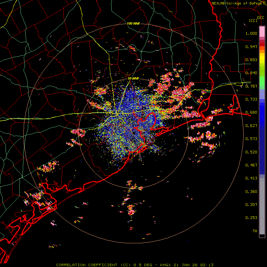Click the [CC] units label
The width and height of the screenshot is (267, 267).
253,20
